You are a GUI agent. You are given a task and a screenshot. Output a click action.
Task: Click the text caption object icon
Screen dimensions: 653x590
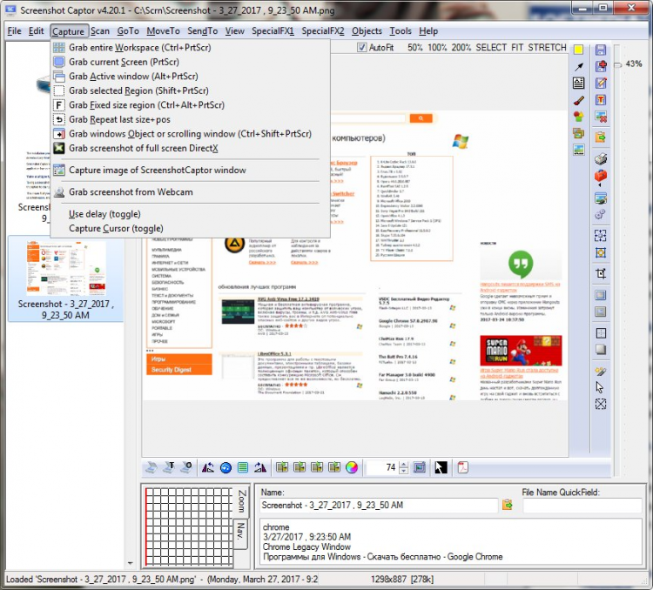click(x=578, y=84)
